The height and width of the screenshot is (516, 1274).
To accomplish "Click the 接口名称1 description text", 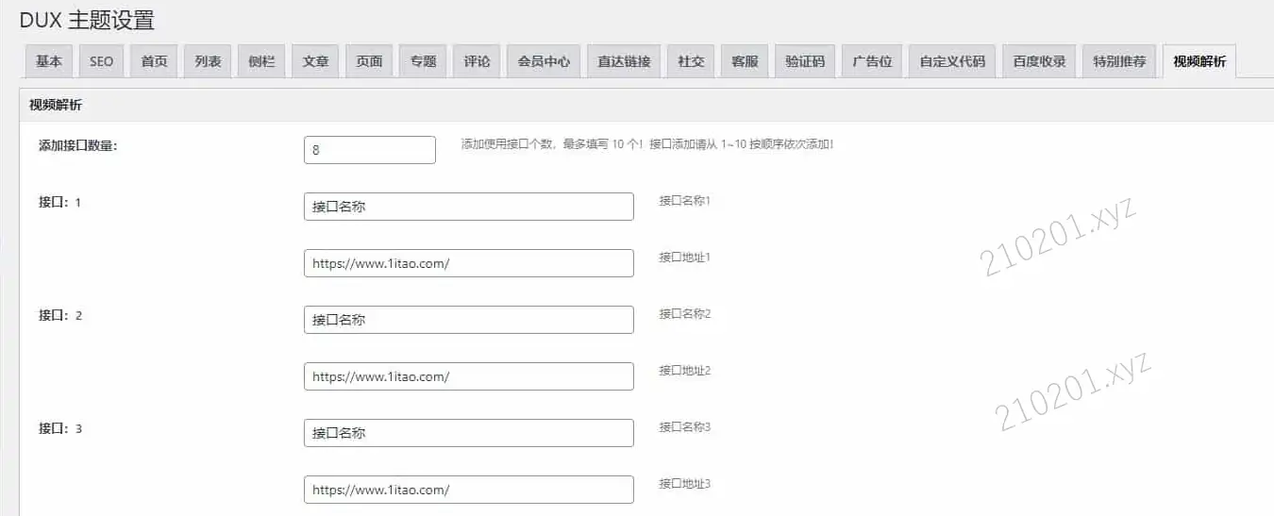I will coord(684,201).
